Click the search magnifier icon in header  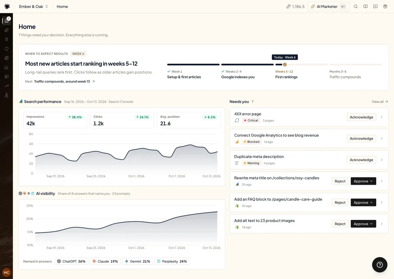[356, 7]
